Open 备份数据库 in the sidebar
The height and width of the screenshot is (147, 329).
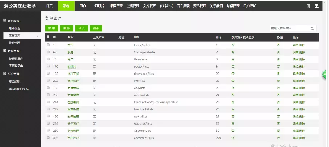pyautogui.click(x=16, y=59)
